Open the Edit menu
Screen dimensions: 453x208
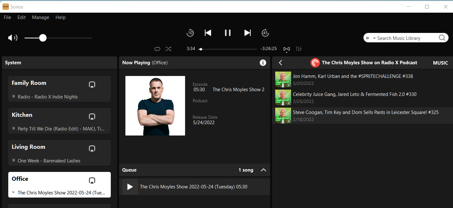point(22,17)
